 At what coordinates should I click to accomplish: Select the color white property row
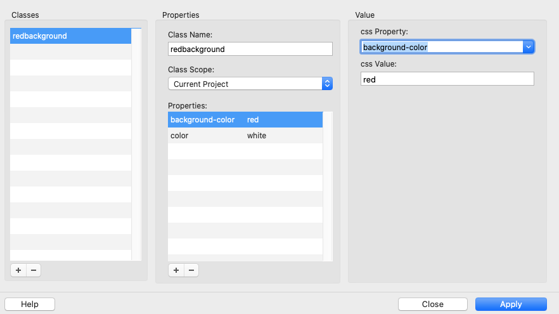point(245,136)
